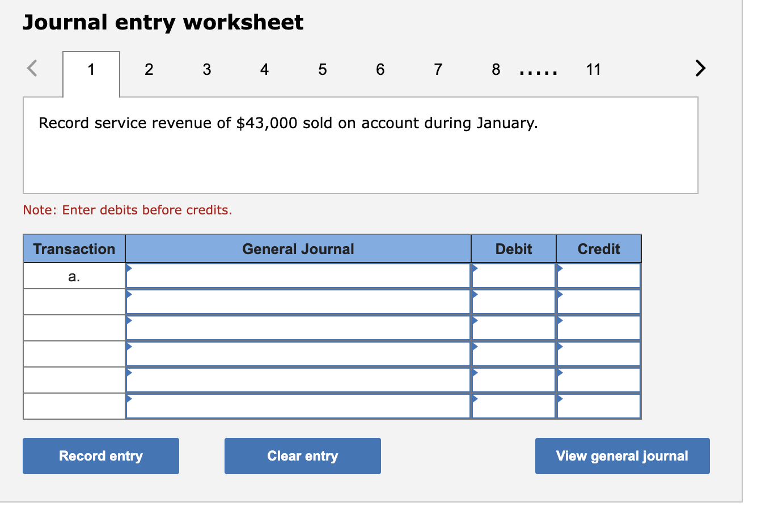The height and width of the screenshot is (515, 770).
Task: Navigate to transaction tab 8
Action: click(x=496, y=69)
